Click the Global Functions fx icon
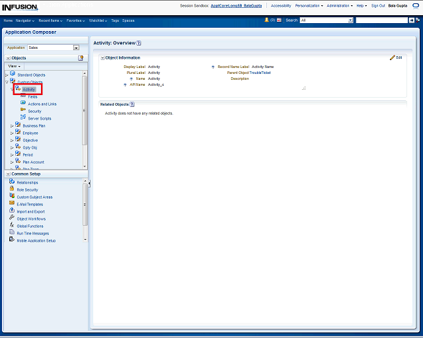This screenshot has height=338, width=423. (x=12, y=226)
